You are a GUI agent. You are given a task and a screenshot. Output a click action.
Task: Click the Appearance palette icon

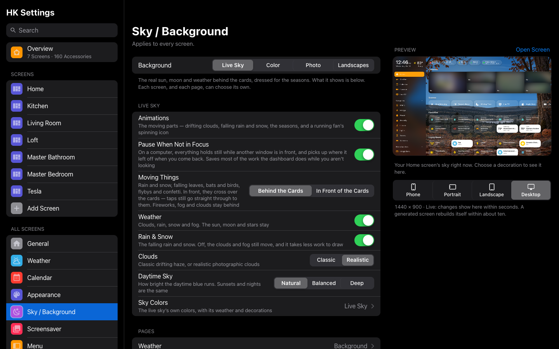pyautogui.click(x=17, y=295)
